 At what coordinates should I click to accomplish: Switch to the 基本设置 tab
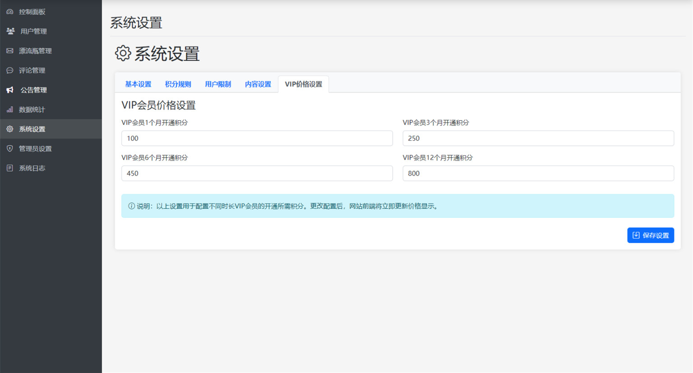click(138, 84)
